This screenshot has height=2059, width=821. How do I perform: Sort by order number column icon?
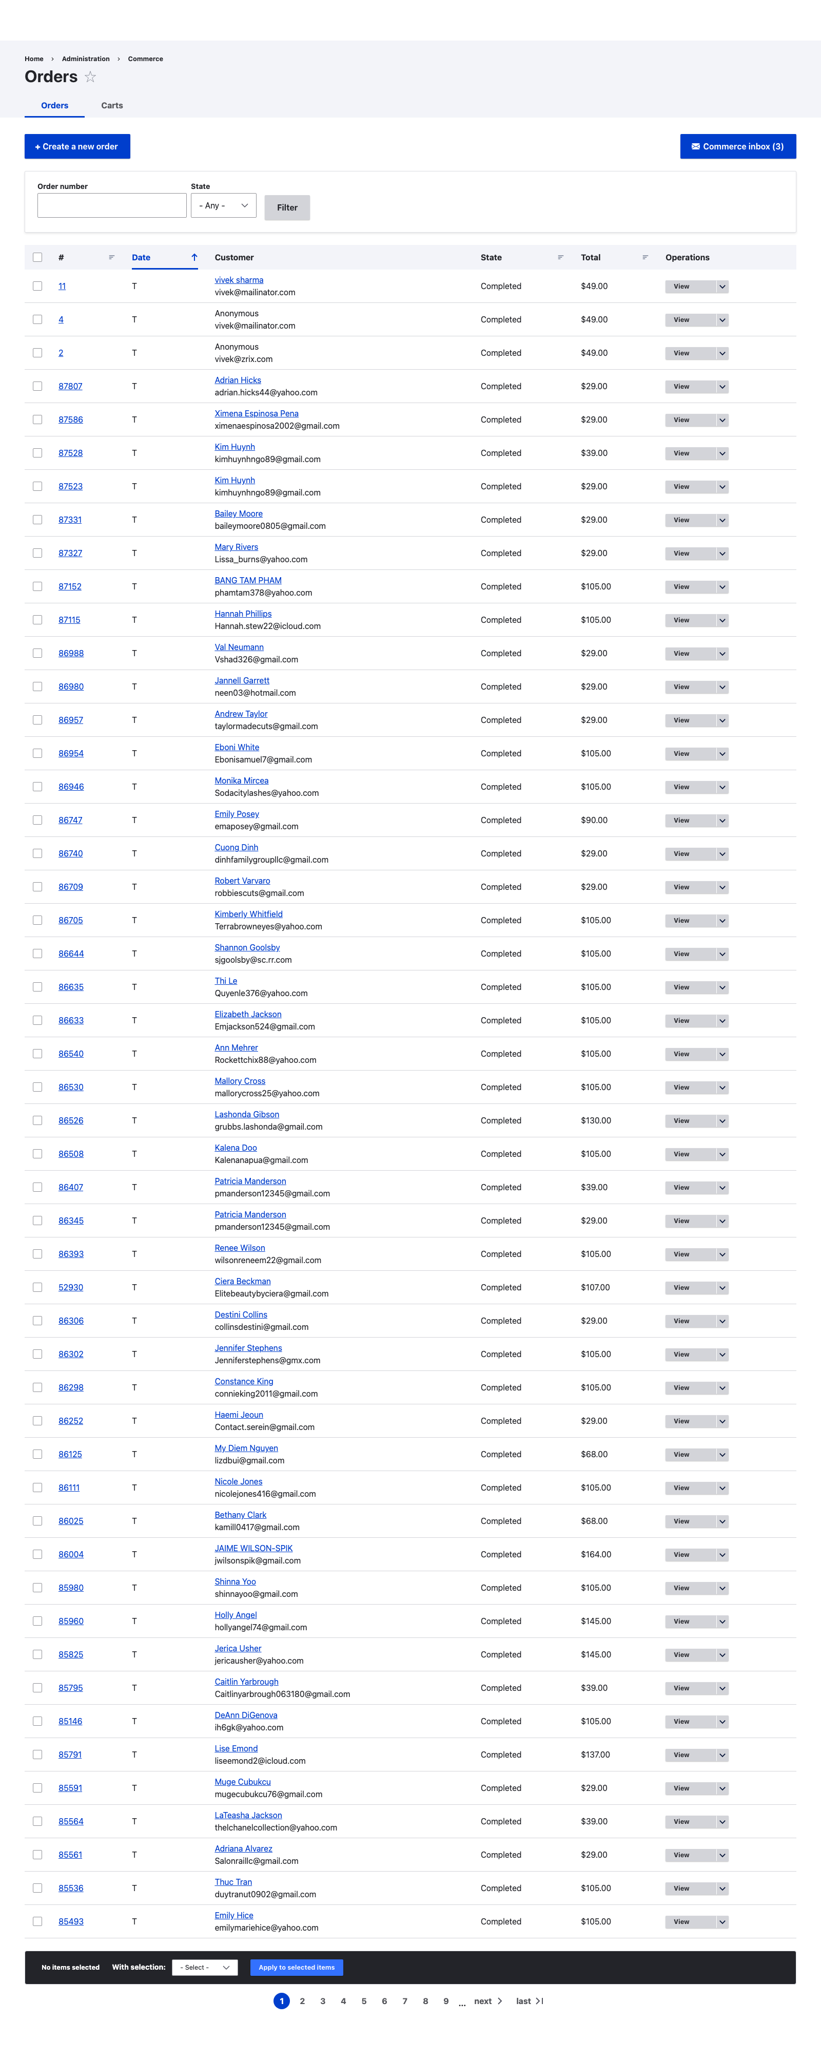click(x=112, y=257)
